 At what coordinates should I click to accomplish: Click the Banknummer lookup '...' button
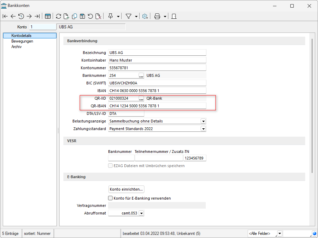tap(141, 75)
